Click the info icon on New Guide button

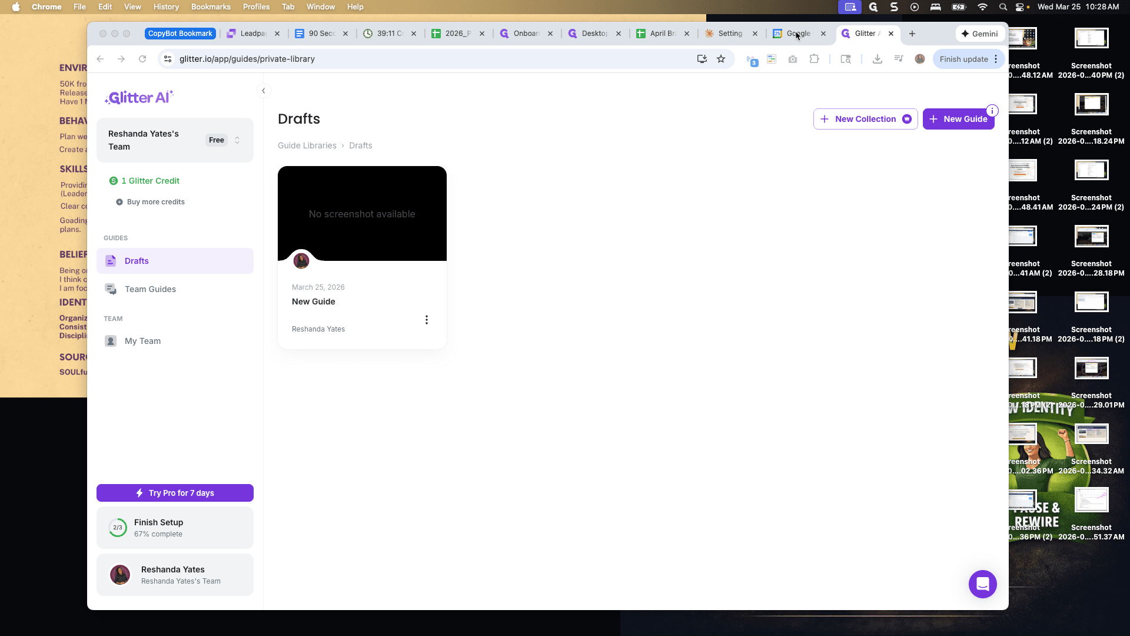(992, 111)
